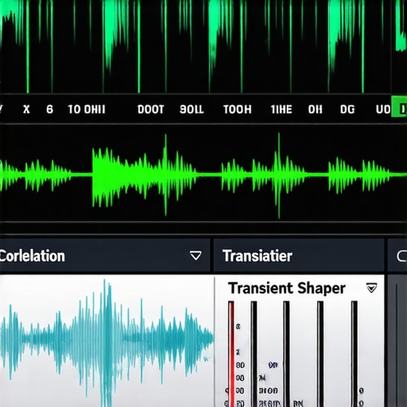Adjust the red vertical level meter
The width and height of the screenshot is (407, 407).
pyautogui.click(x=231, y=354)
